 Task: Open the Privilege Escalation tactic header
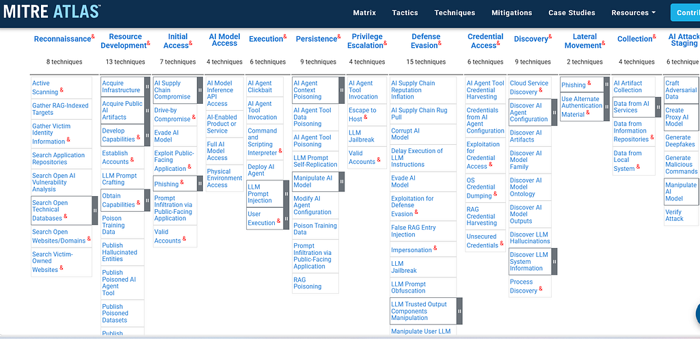click(365, 40)
